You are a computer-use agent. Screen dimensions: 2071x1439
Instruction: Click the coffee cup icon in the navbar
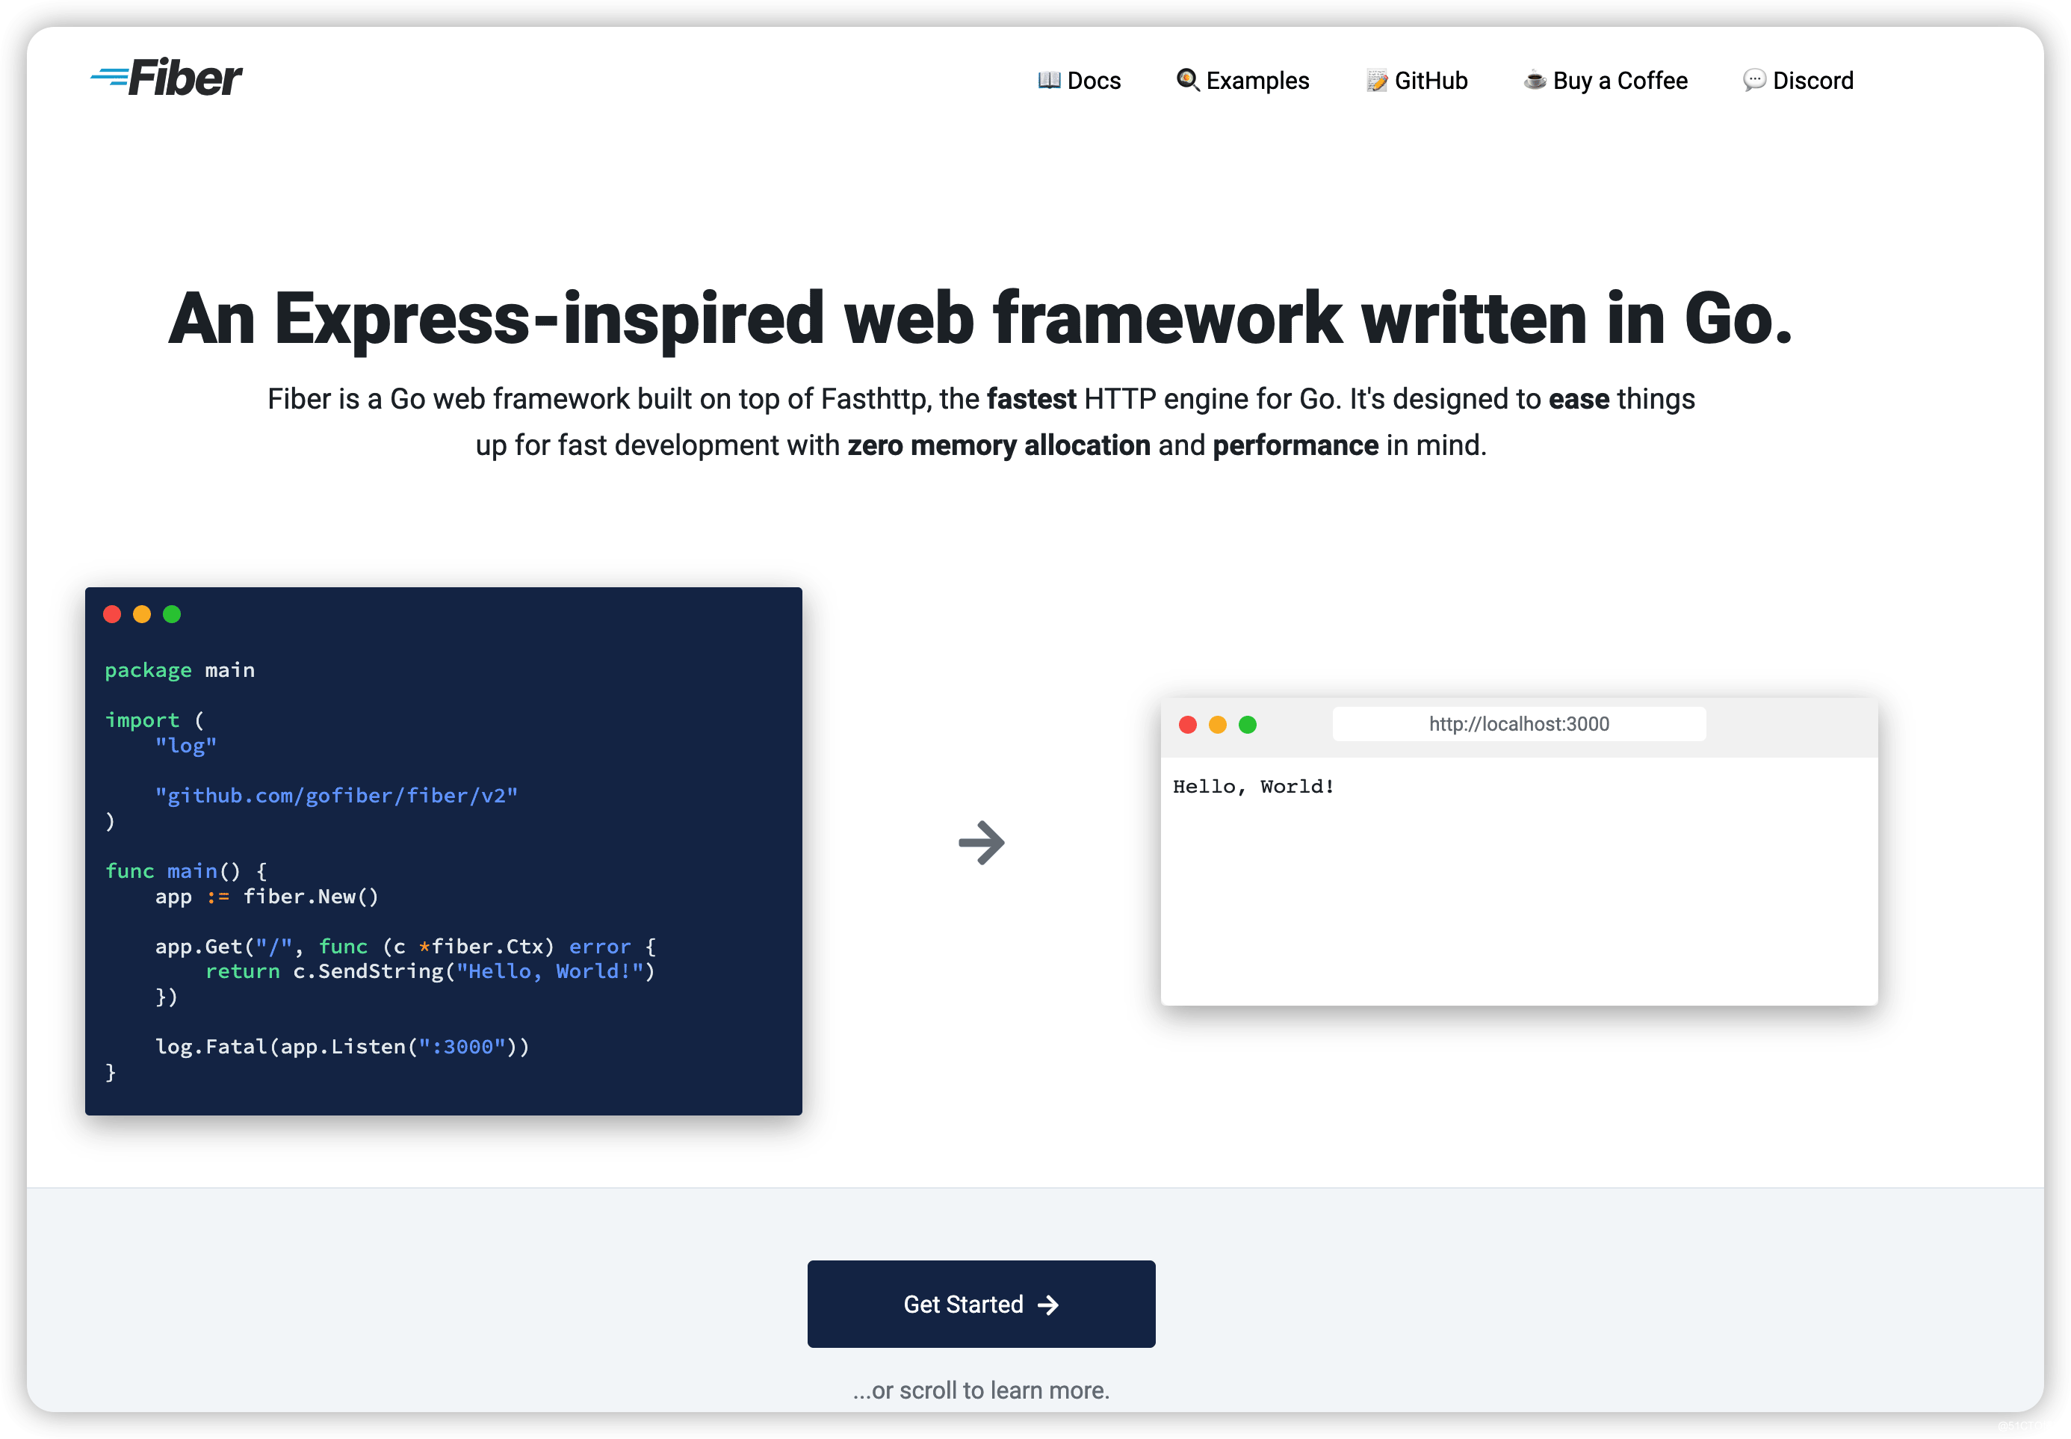click(1534, 80)
